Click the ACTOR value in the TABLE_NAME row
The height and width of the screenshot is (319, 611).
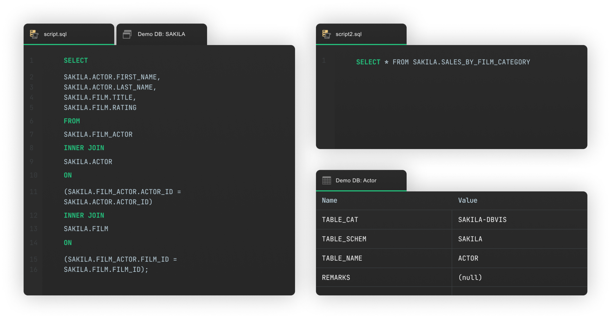(468, 258)
